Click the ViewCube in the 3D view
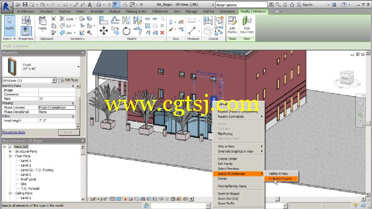372x209 pixels. 347,78
